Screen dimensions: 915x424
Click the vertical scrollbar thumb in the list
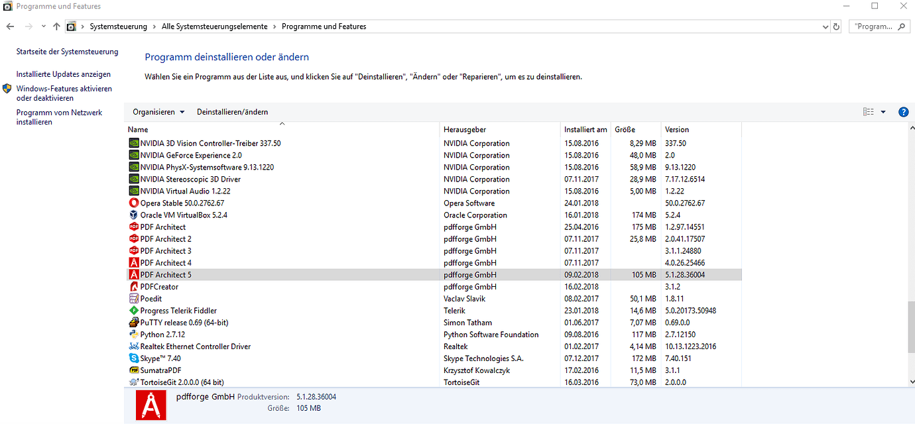[x=912, y=326]
